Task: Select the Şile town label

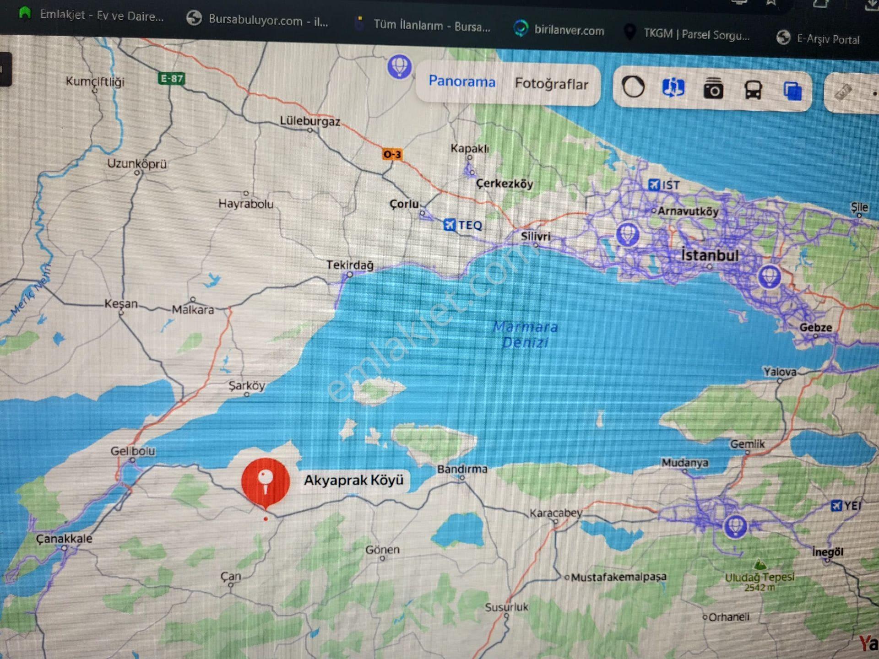Action: pyautogui.click(x=859, y=207)
